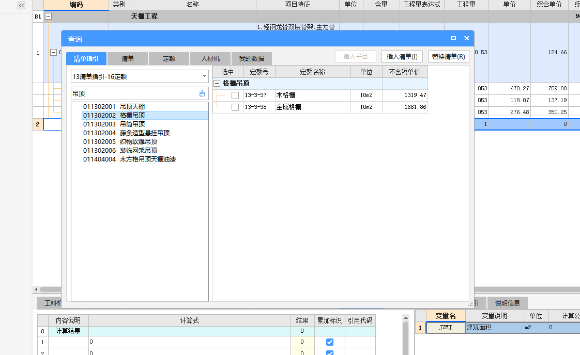The height and width of the screenshot is (355, 580).
Task: Click the 综合单价 column header
Action: [550, 5]
